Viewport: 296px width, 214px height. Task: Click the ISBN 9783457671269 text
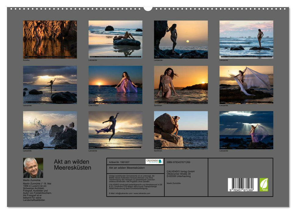pos(179,162)
